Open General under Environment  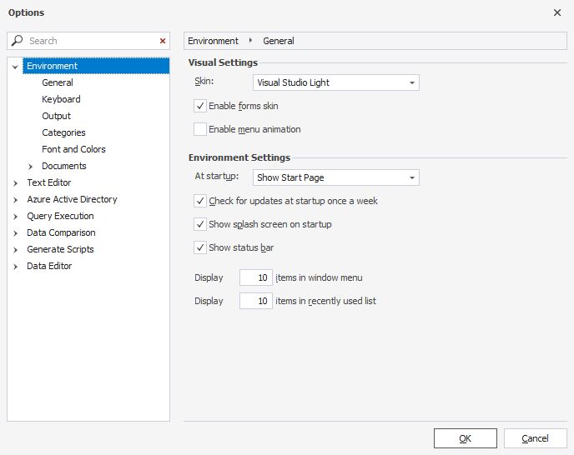click(58, 82)
